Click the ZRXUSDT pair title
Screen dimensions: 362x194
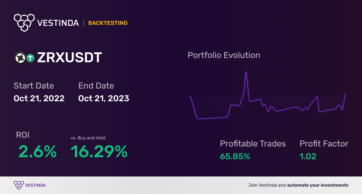pyautogui.click(x=70, y=58)
